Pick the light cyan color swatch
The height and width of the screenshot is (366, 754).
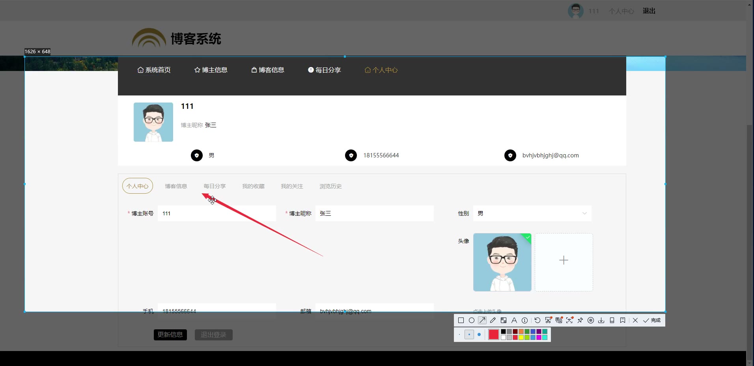[x=545, y=338]
